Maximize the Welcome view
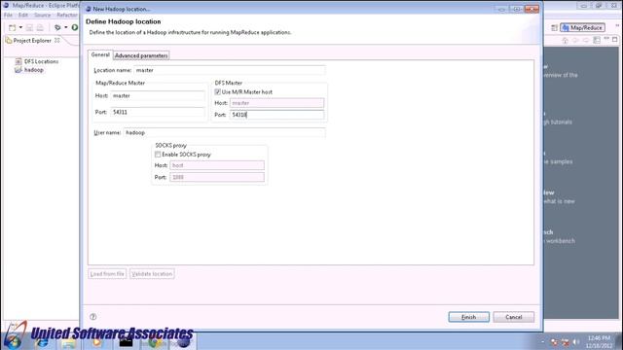Screen dimensions: 623x350 pyautogui.click(x=614, y=39)
